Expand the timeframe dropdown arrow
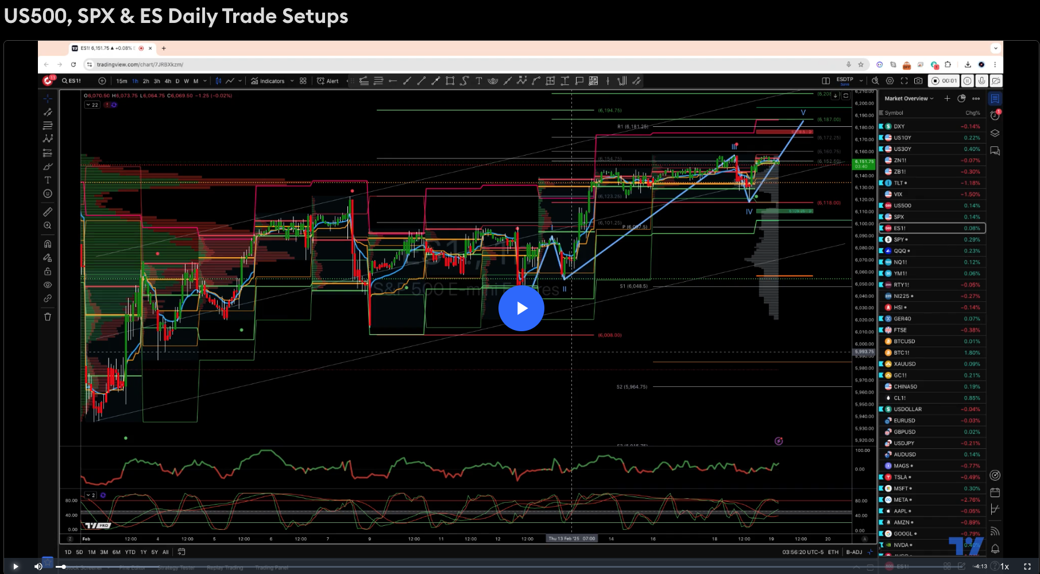The width and height of the screenshot is (1040, 574). [205, 81]
